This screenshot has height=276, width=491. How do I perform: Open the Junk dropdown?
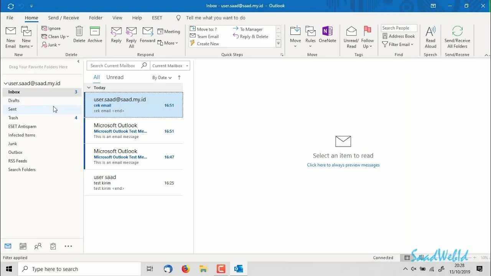[51, 45]
